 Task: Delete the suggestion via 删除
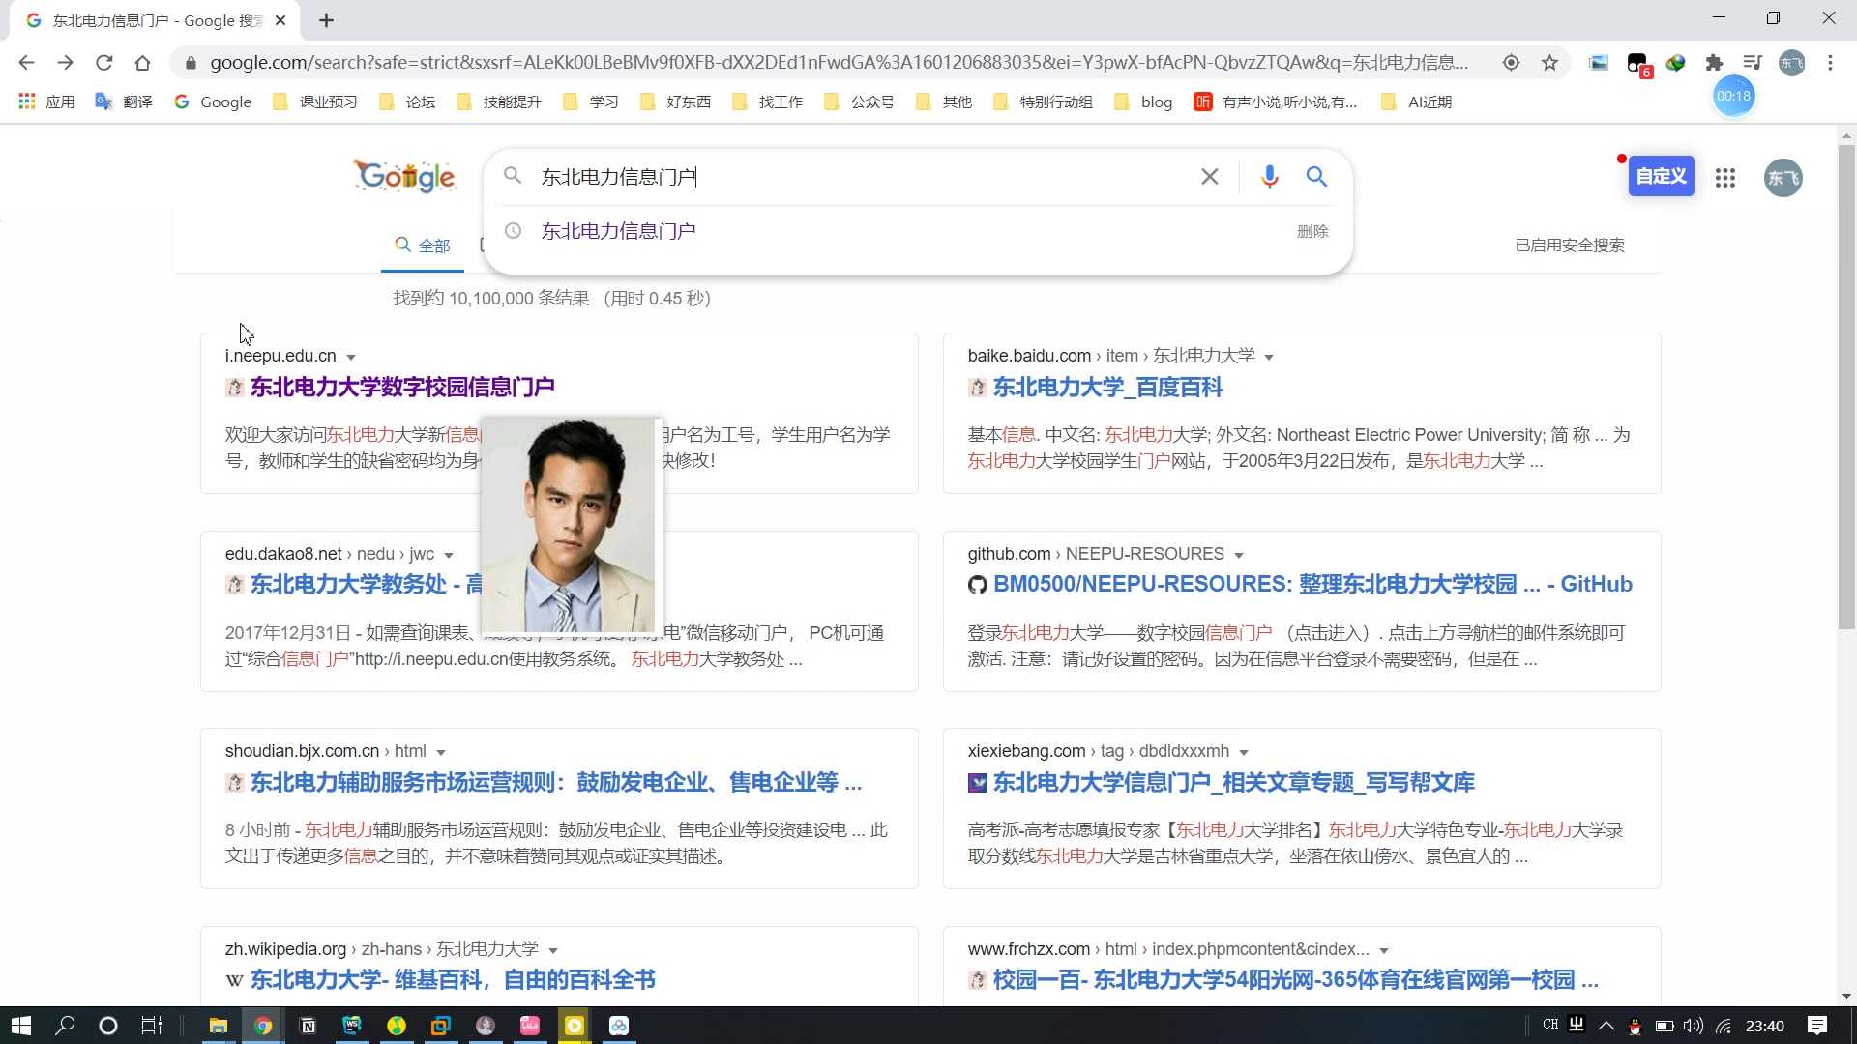(1312, 231)
